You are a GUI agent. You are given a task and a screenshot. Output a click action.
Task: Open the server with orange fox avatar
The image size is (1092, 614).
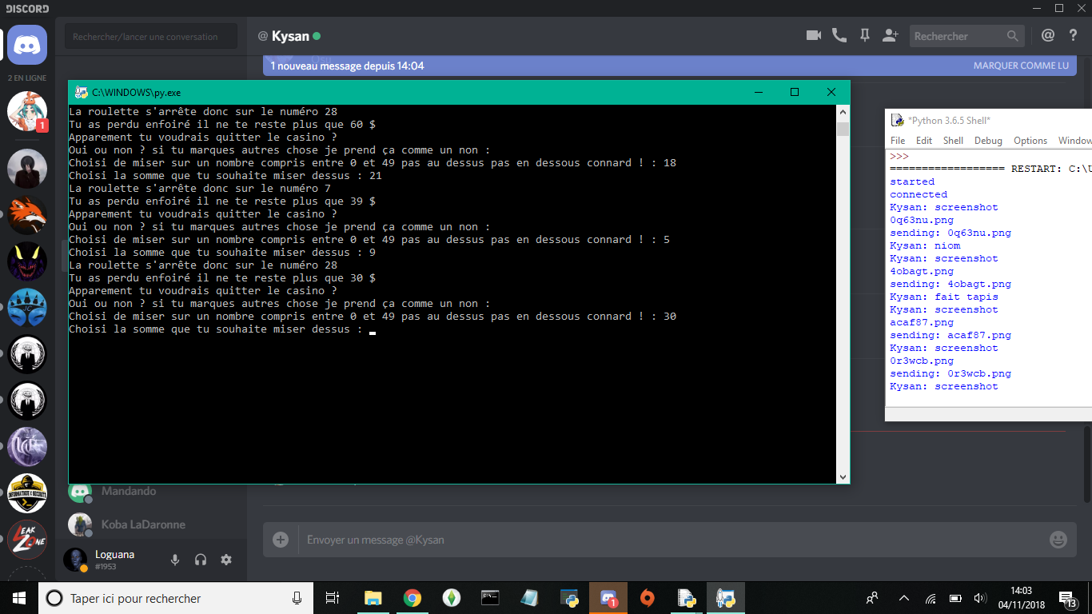[x=27, y=215]
